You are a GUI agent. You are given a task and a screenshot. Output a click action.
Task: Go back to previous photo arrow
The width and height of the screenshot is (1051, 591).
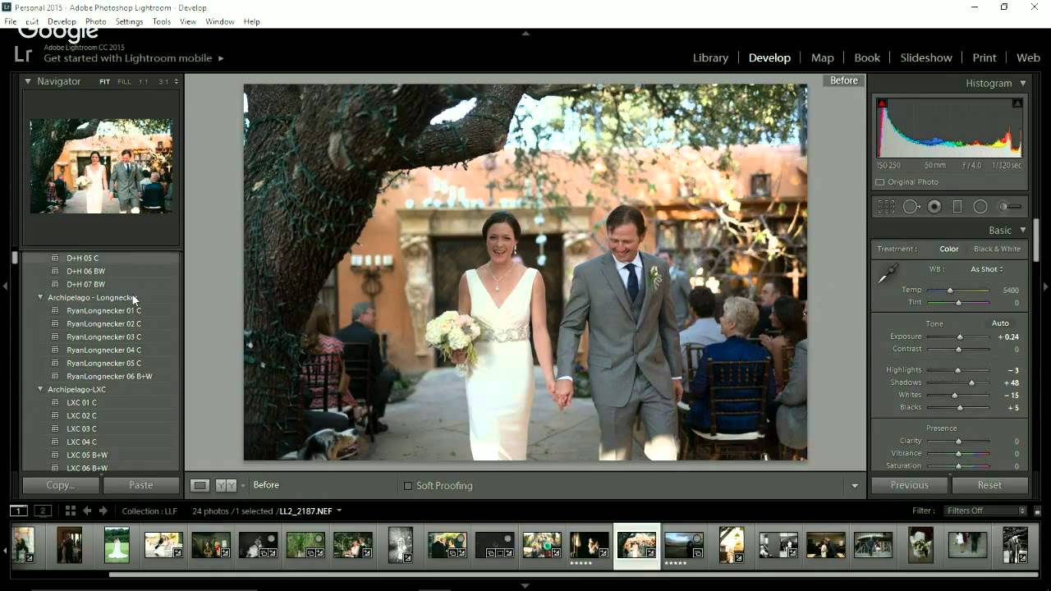[87, 511]
